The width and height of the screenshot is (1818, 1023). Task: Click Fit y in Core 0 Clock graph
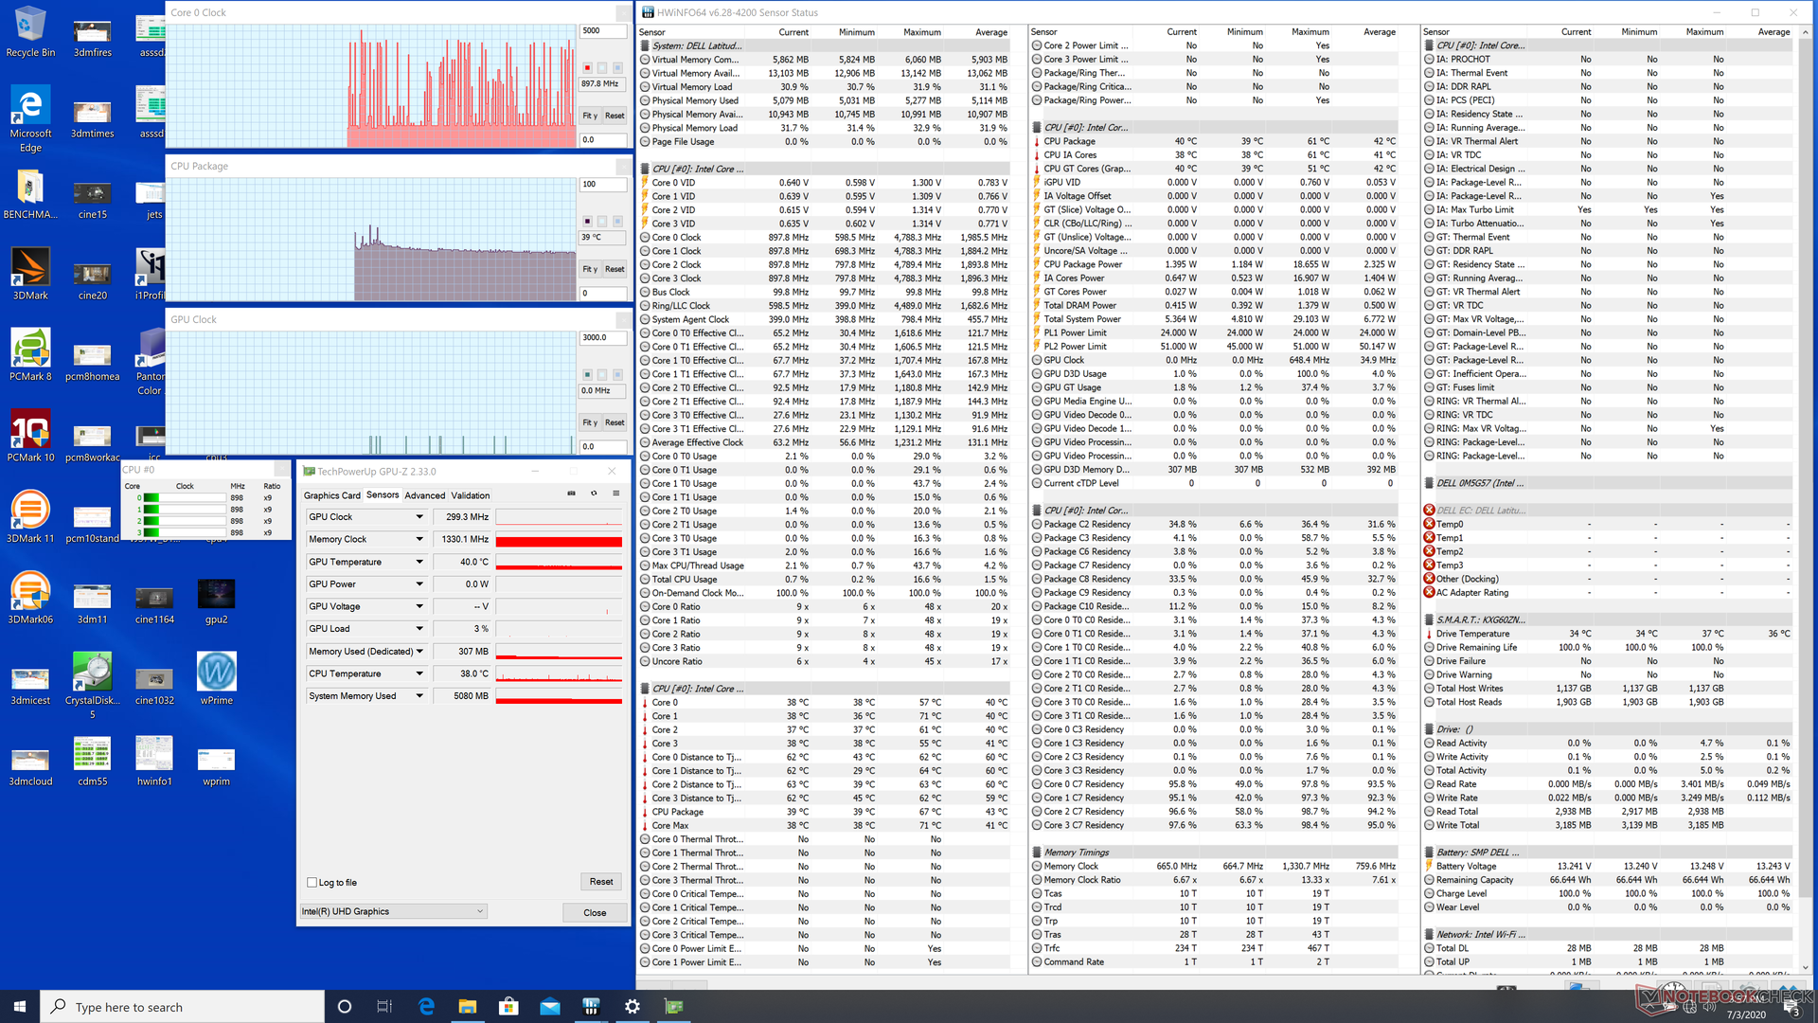click(x=590, y=116)
